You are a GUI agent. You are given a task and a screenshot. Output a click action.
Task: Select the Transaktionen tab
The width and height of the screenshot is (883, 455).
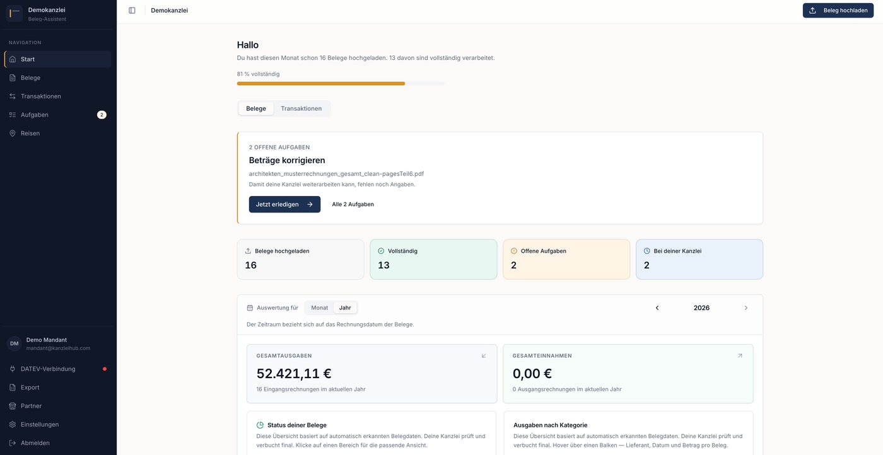[x=301, y=108]
